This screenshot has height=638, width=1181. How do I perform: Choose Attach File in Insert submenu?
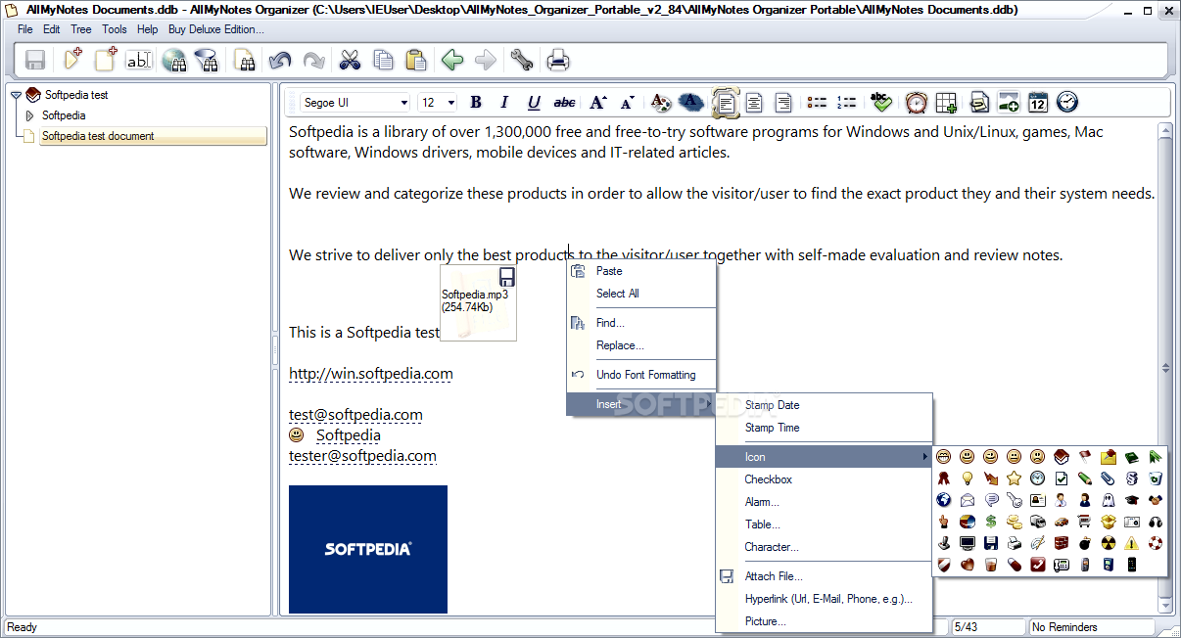[x=824, y=576]
